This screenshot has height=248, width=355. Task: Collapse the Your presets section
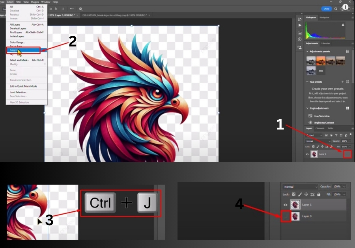click(307, 82)
